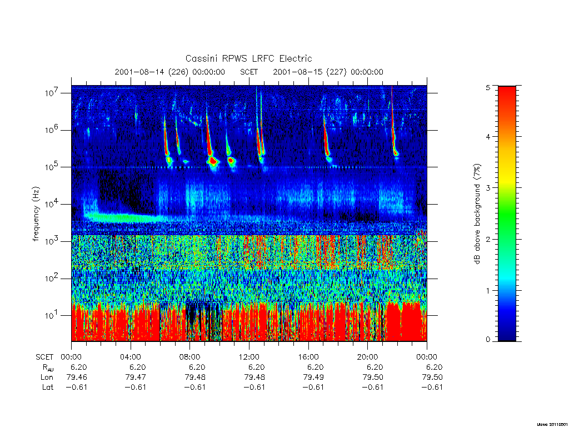Click the 'Lon' row label
This screenshot has height=427, width=569.
click(x=47, y=378)
